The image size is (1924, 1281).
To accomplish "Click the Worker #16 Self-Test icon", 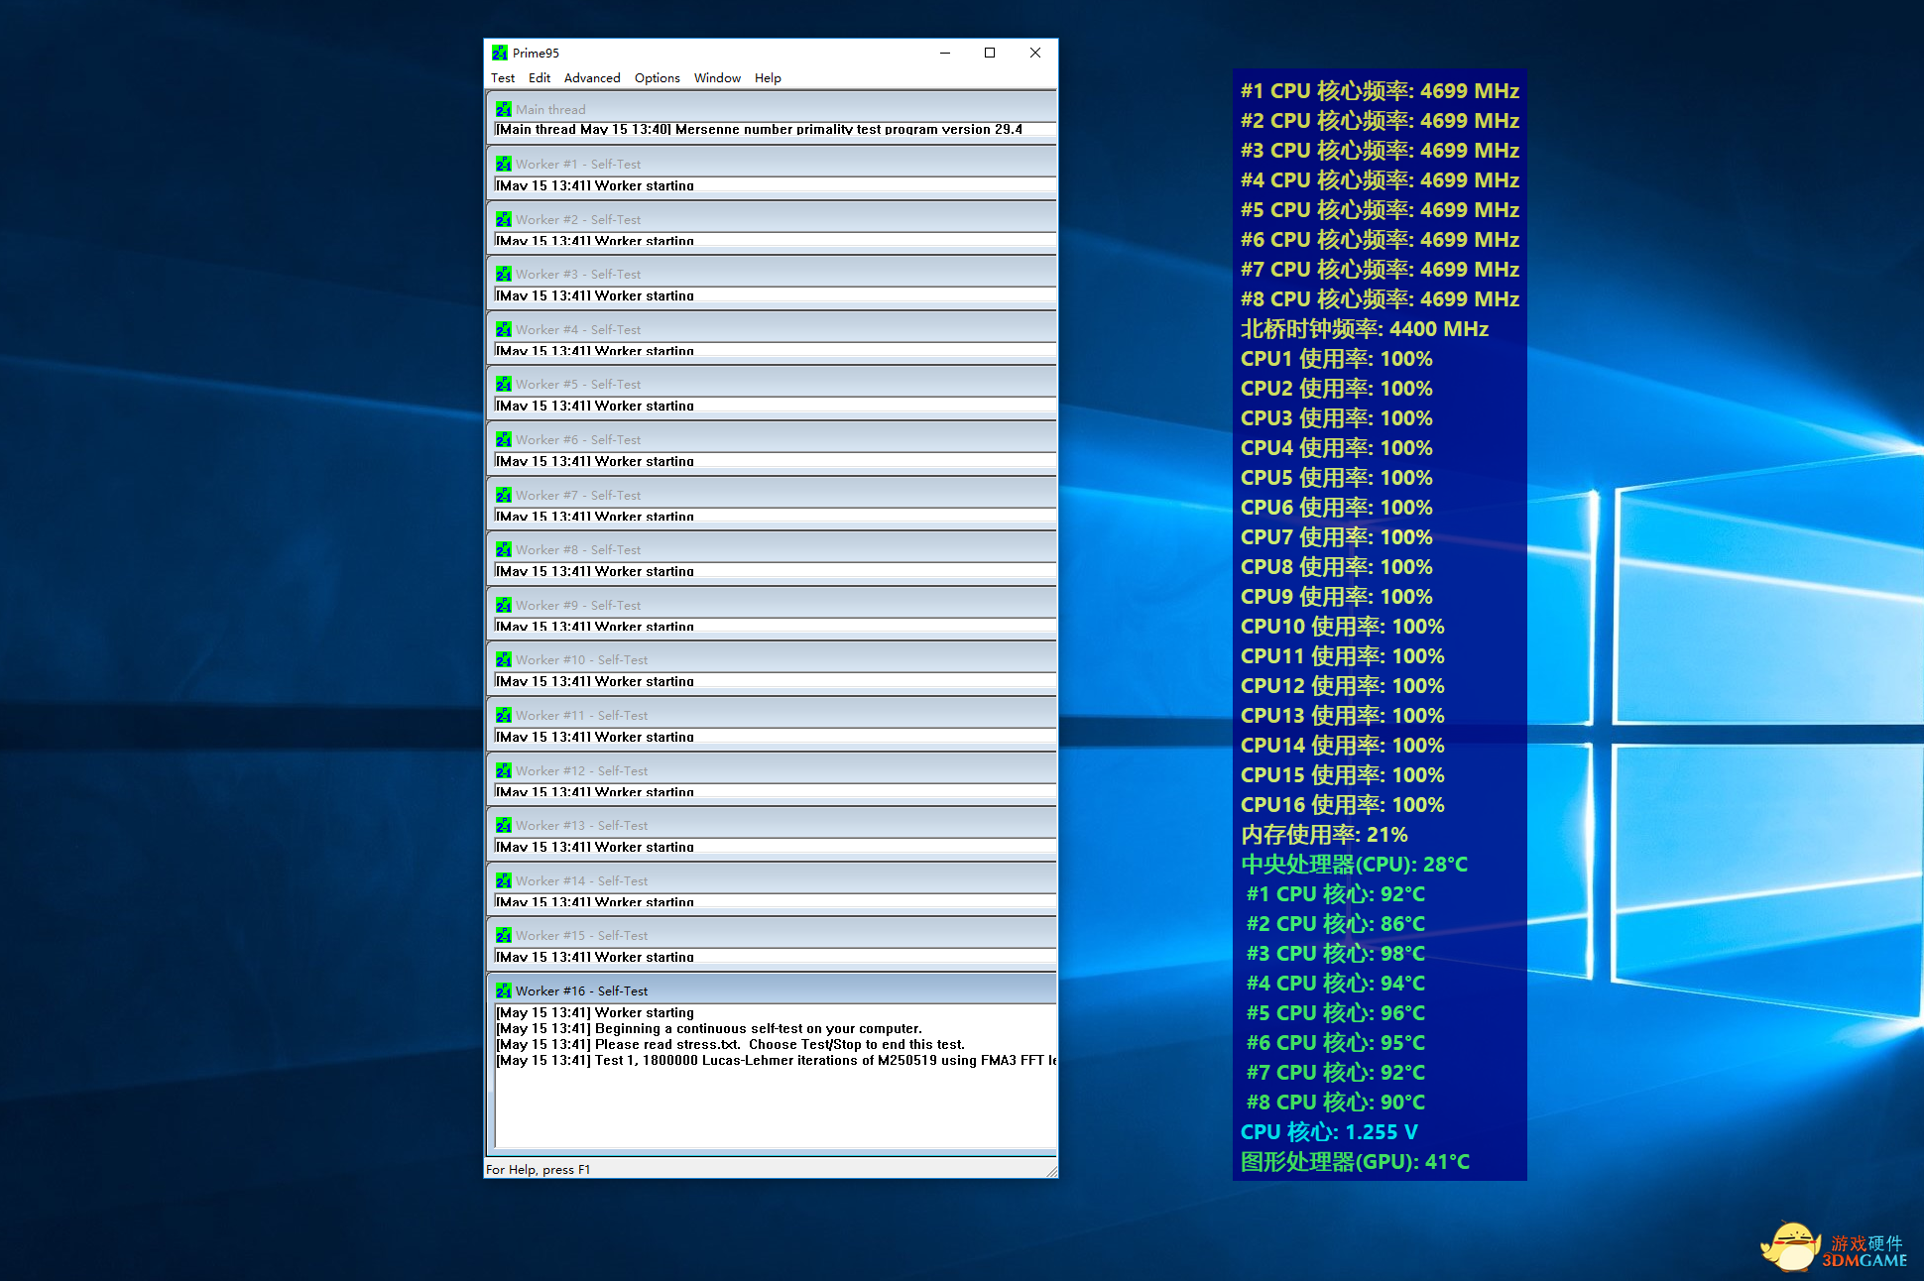I will (x=504, y=990).
